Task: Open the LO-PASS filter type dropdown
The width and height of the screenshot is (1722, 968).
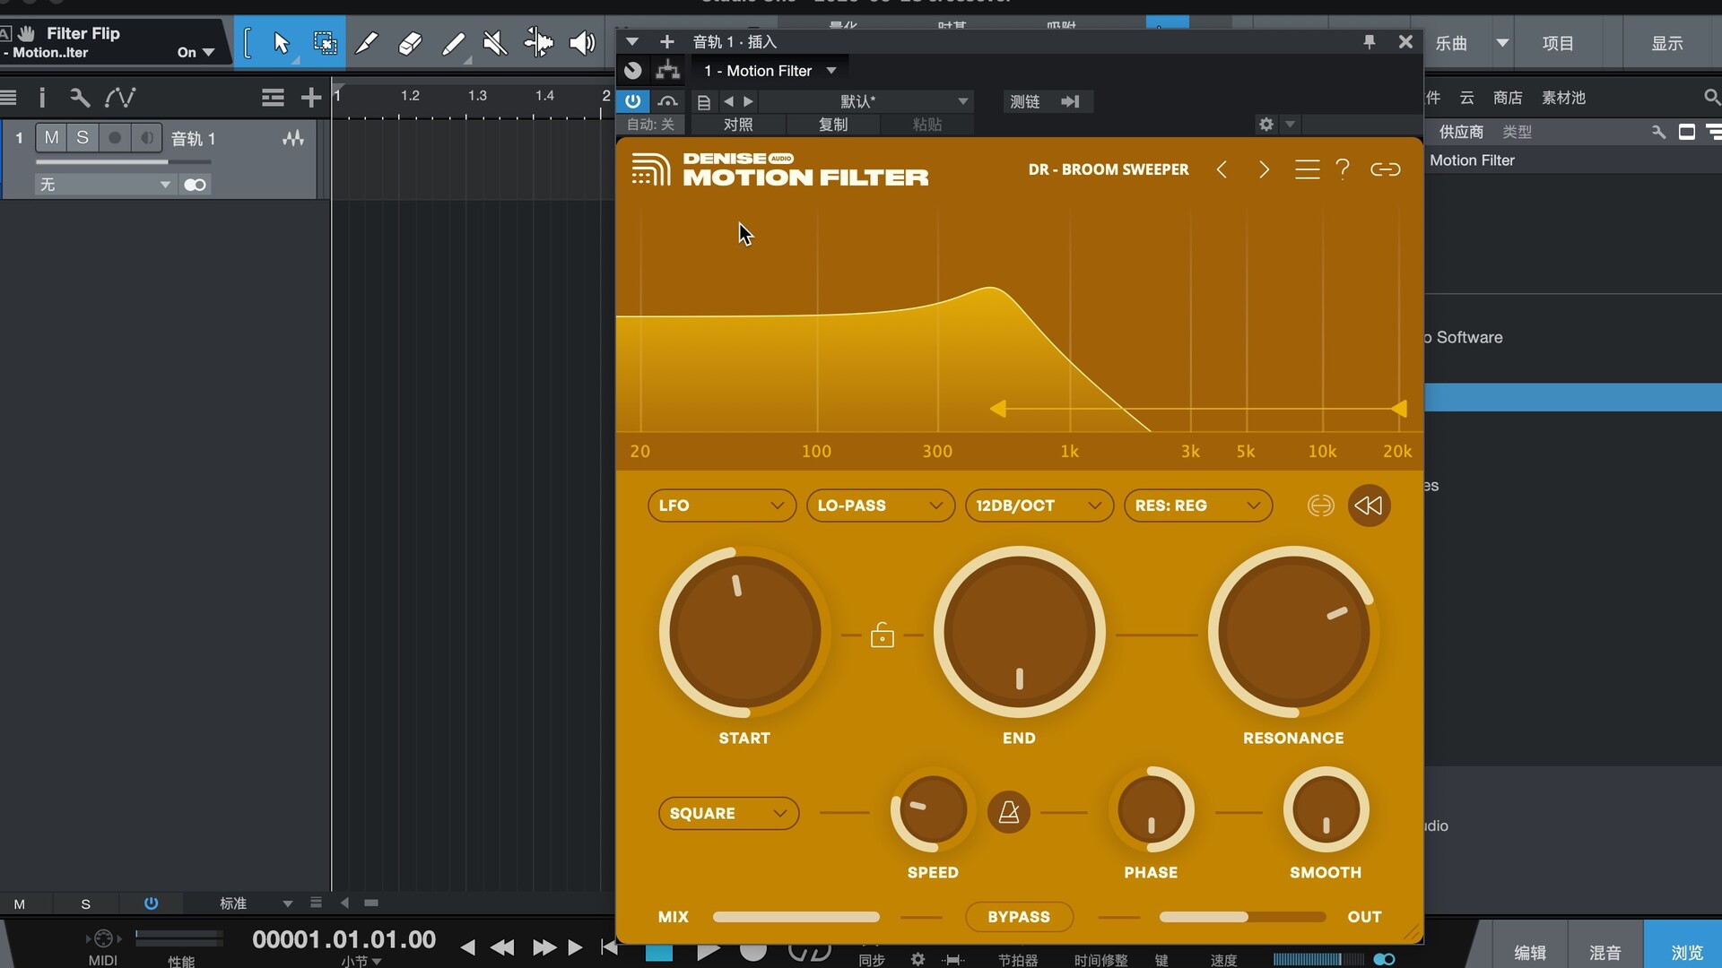Action: [880, 506]
